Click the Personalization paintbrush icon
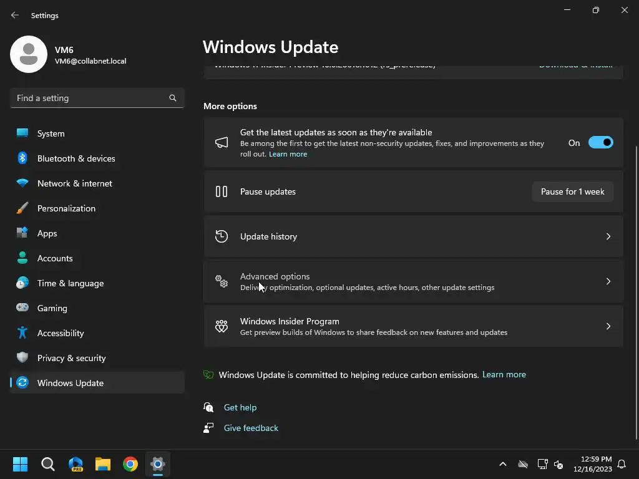 coord(22,208)
